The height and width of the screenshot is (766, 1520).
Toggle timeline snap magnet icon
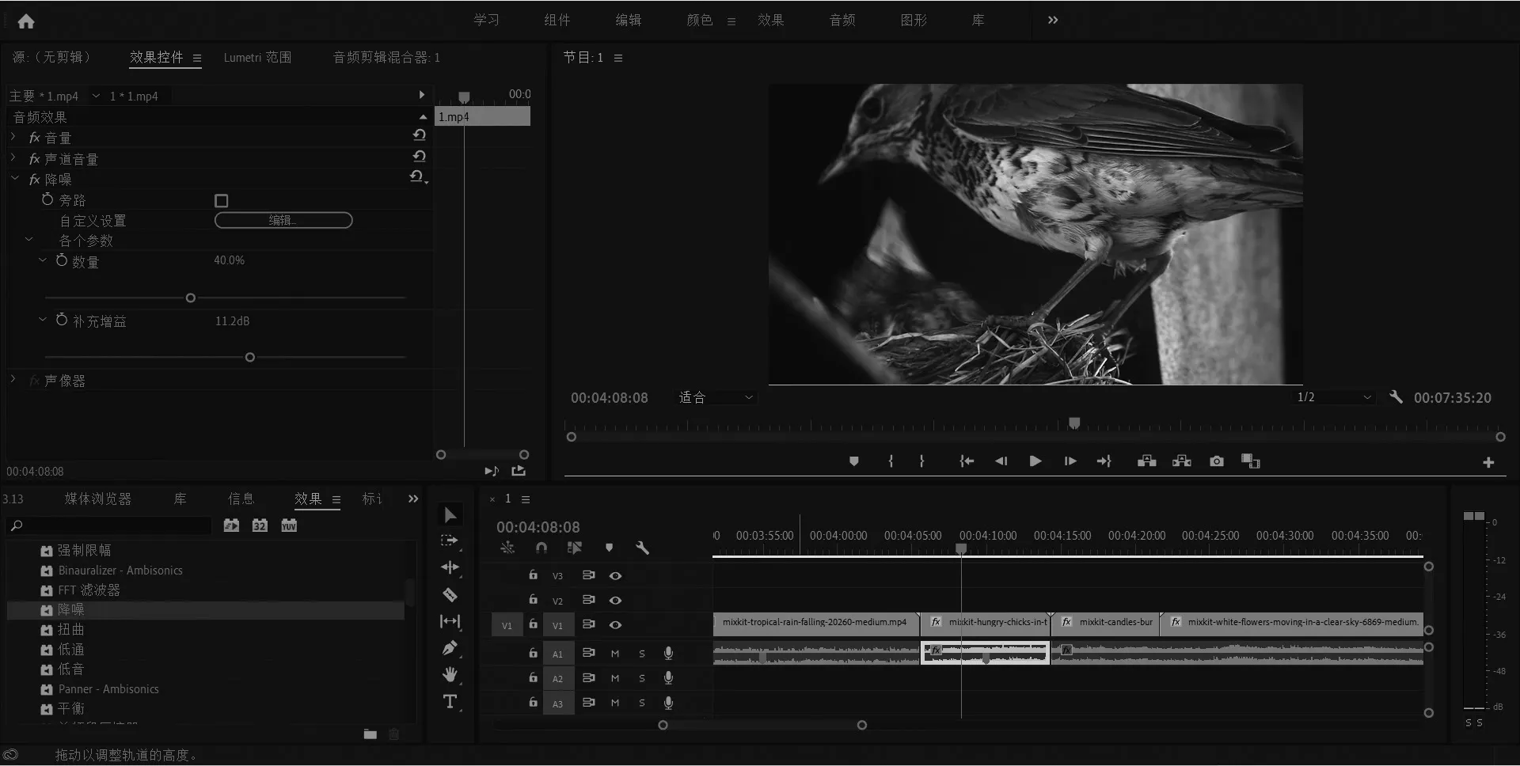click(x=541, y=548)
